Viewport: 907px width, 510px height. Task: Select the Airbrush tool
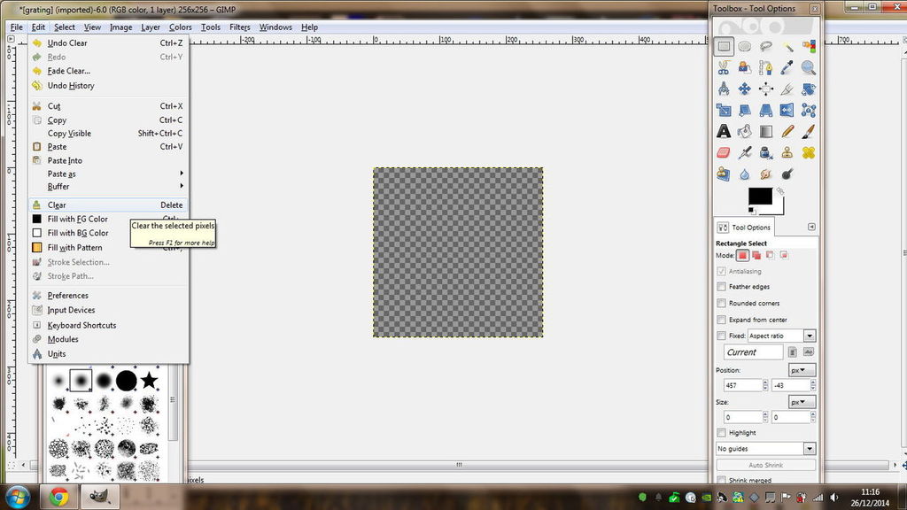tap(744, 153)
